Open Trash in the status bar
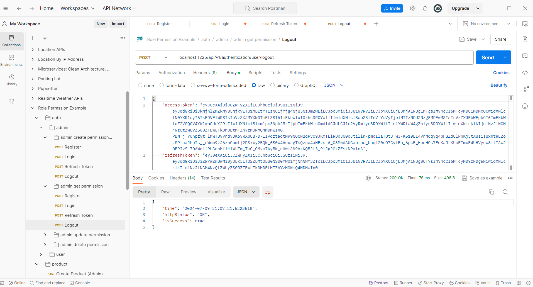Viewport: 533px width, 287px height. [x=503, y=283]
